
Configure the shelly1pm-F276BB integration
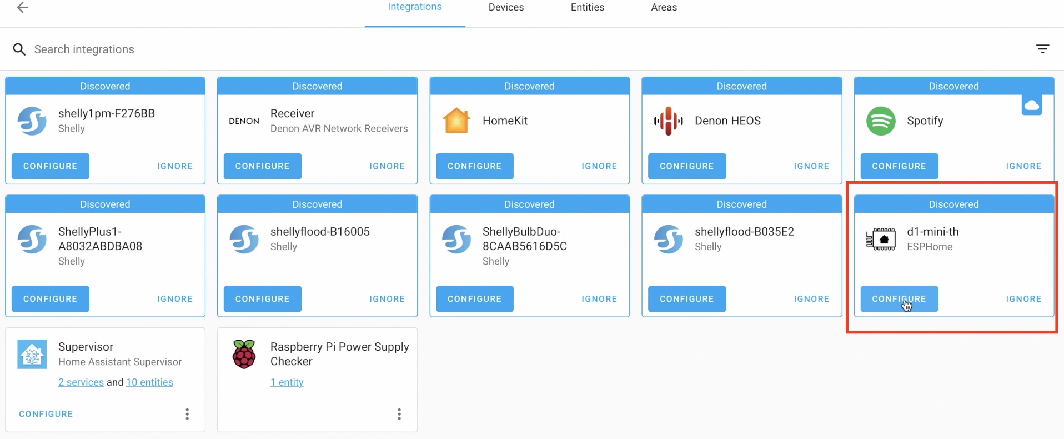click(51, 166)
